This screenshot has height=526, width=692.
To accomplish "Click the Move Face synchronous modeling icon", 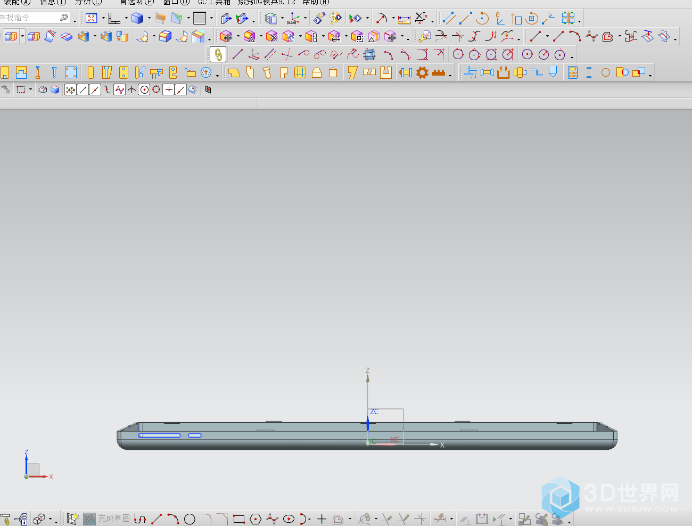I will click(x=226, y=36).
